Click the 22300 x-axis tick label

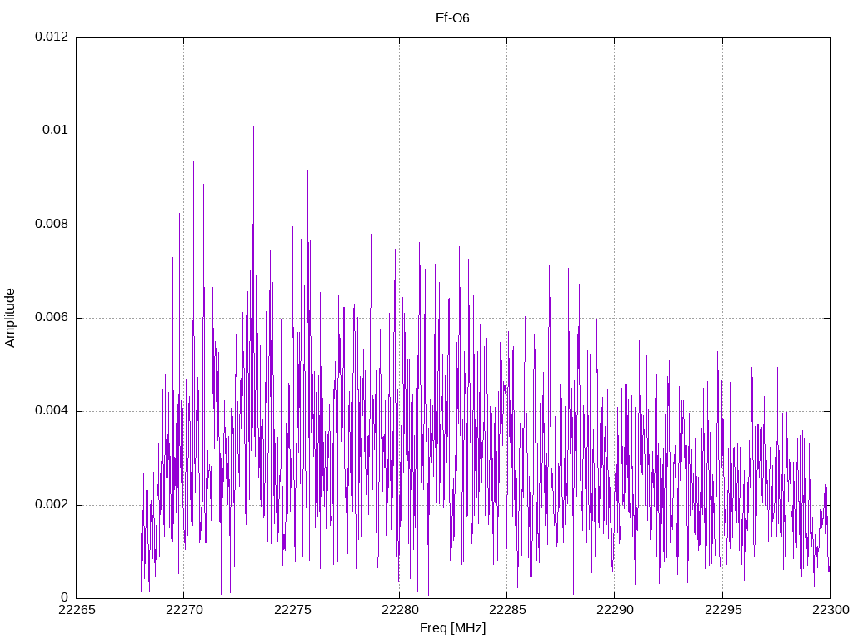[x=831, y=610]
